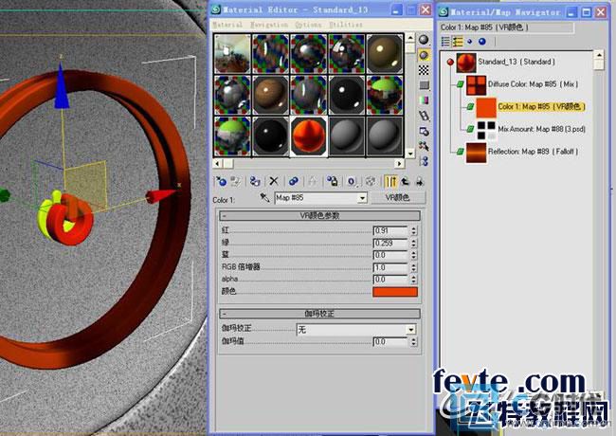Adjust the 伽玛值 spinner
The width and height of the screenshot is (616, 436).
[414, 342]
